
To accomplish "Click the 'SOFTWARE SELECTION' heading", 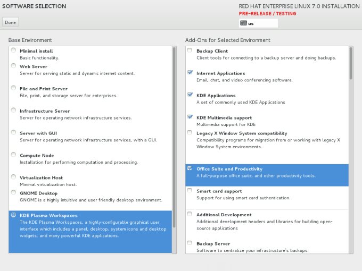I will (x=34, y=6).
